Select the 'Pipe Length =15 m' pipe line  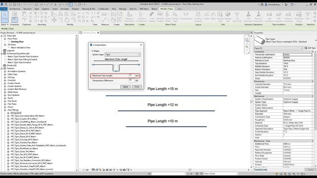pos(166,95)
